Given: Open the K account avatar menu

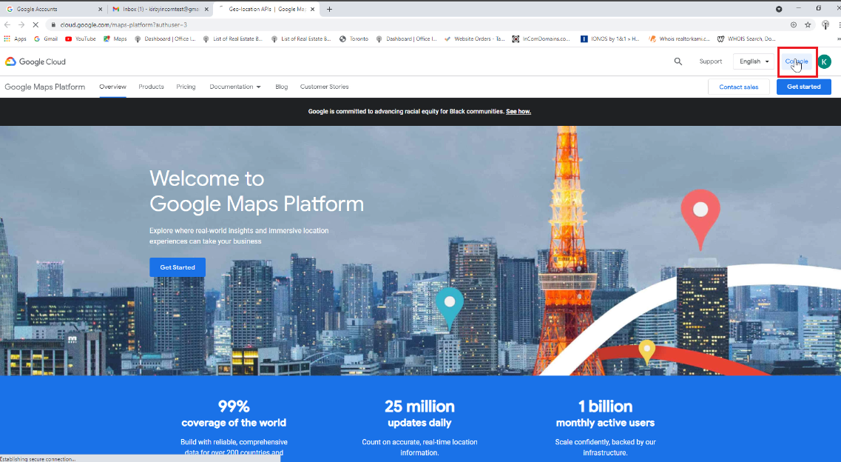Looking at the screenshot, I should pos(824,61).
